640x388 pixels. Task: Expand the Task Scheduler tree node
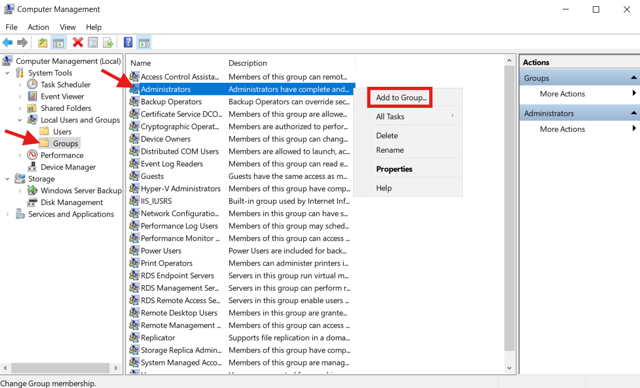tap(20, 85)
